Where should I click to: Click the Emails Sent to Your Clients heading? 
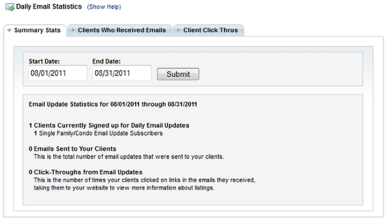[73, 149]
